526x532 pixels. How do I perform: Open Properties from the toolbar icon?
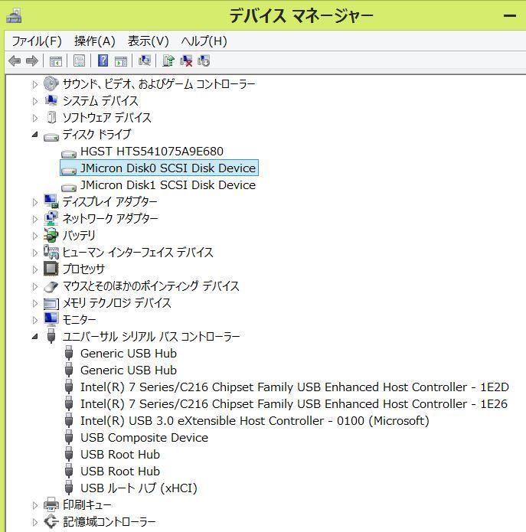[x=79, y=61]
